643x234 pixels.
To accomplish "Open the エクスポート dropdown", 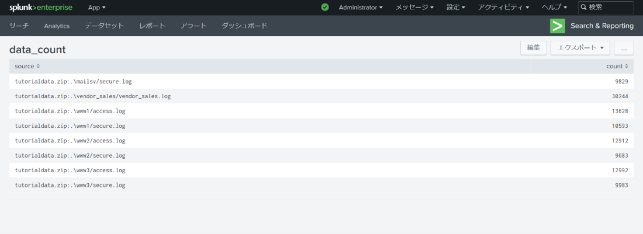I will tap(580, 48).
